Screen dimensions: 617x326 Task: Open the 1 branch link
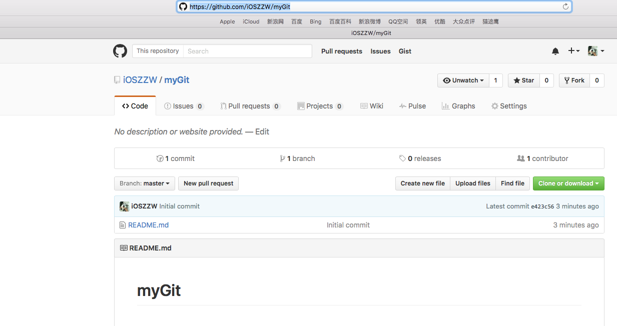(298, 158)
